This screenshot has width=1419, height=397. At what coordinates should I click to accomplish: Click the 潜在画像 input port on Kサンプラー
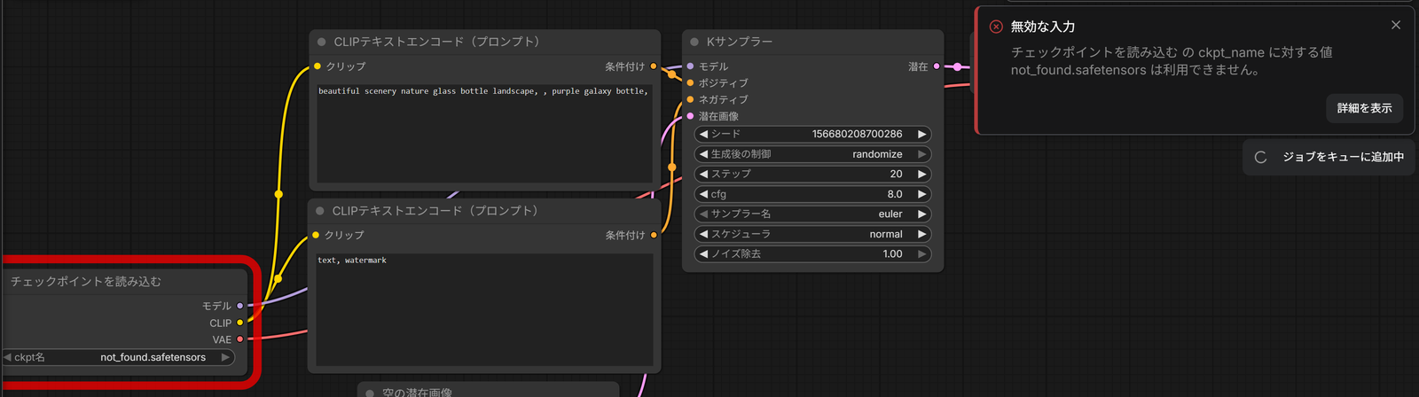[690, 116]
